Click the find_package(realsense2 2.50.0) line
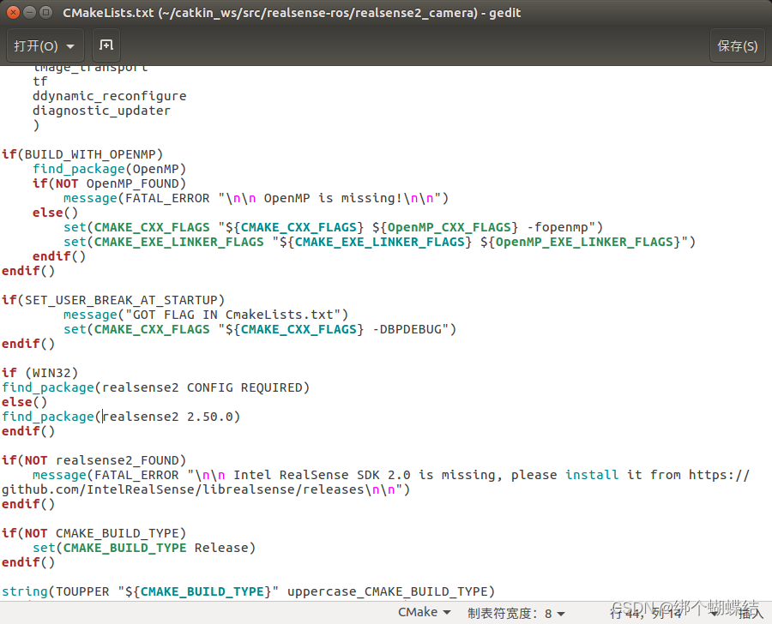Viewport: 772px width, 624px height. pyautogui.click(x=121, y=417)
